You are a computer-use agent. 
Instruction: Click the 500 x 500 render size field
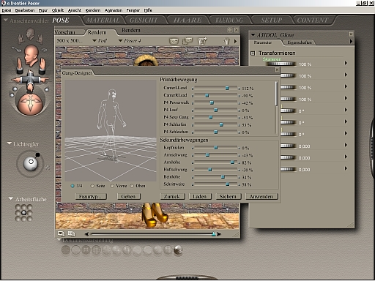click(x=70, y=41)
